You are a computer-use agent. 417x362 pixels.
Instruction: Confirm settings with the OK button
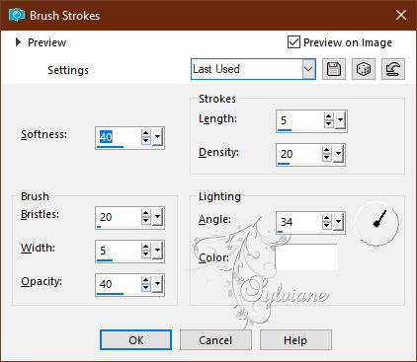click(x=135, y=340)
